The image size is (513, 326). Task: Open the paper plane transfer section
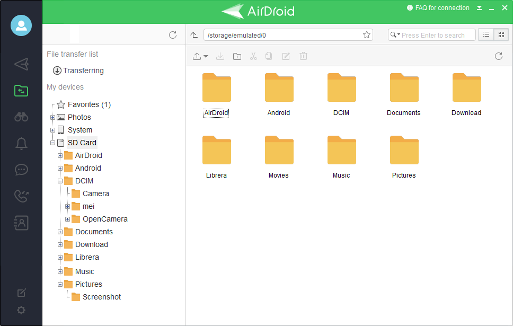pos(21,64)
